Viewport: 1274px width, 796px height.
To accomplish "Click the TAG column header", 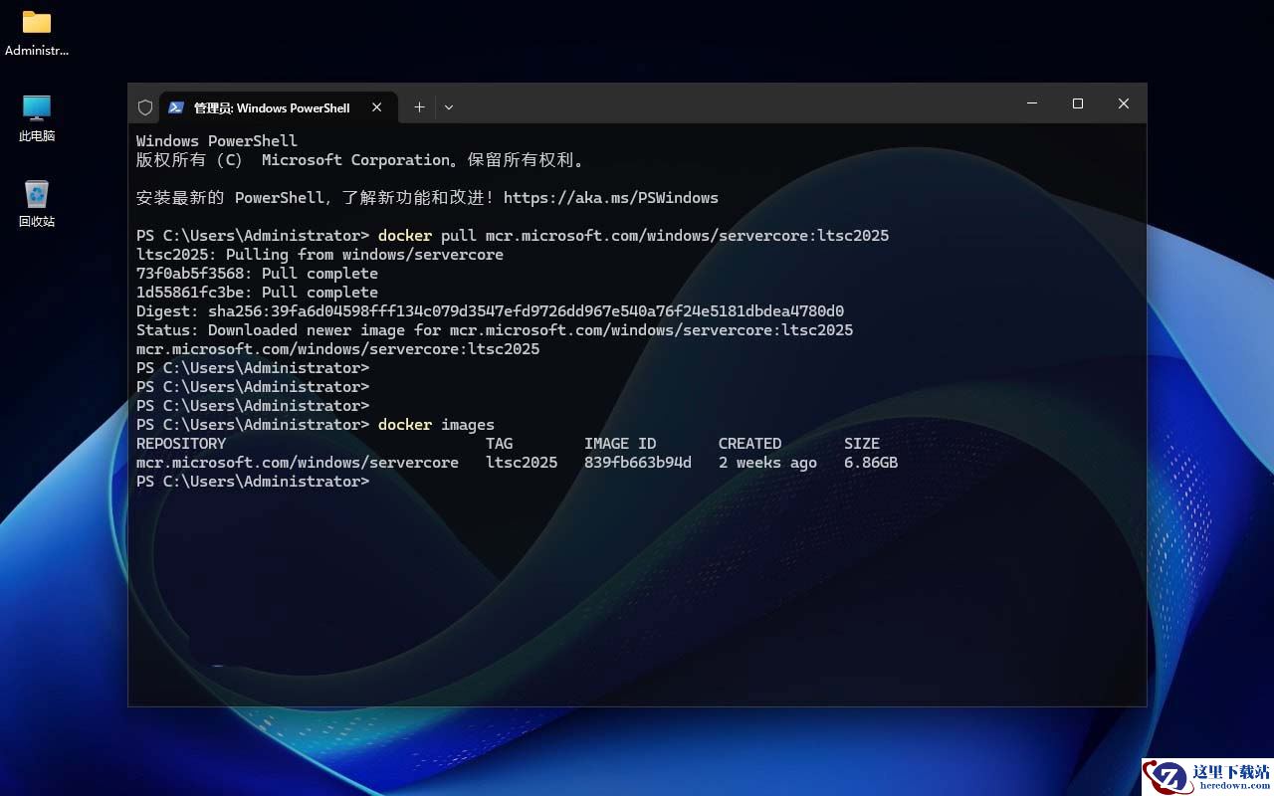I will 500,444.
